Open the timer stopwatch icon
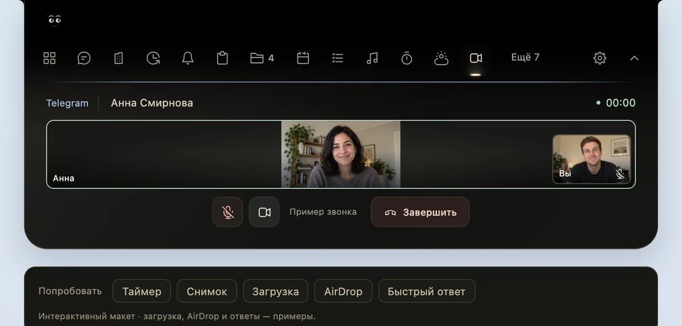The image size is (682, 326). pyautogui.click(x=407, y=58)
